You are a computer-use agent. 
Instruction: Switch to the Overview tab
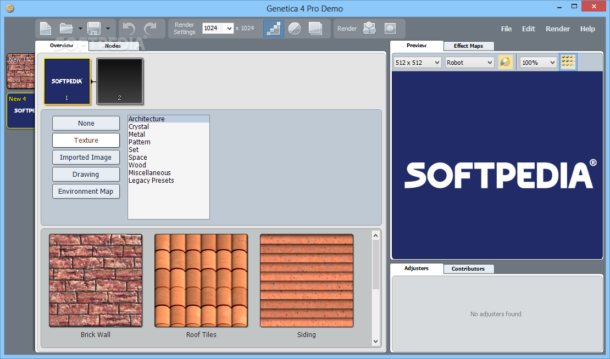(62, 46)
